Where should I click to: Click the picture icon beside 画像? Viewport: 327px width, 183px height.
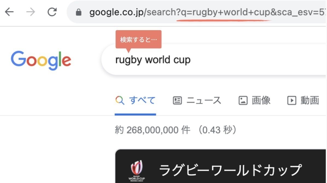pos(243,100)
